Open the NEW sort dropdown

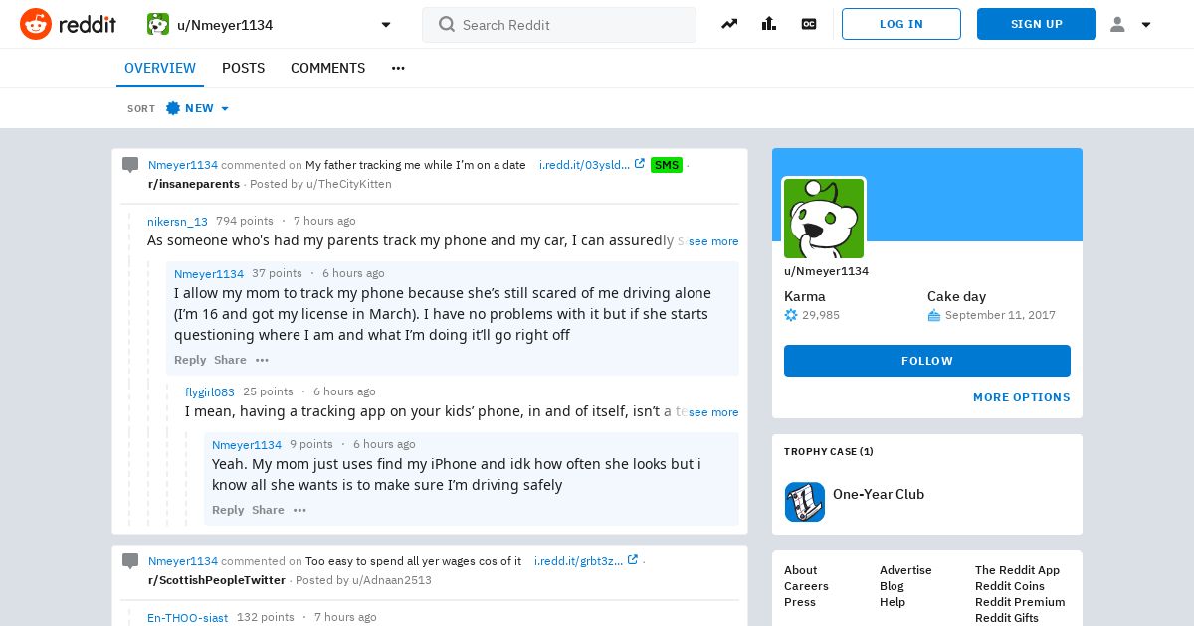(198, 108)
